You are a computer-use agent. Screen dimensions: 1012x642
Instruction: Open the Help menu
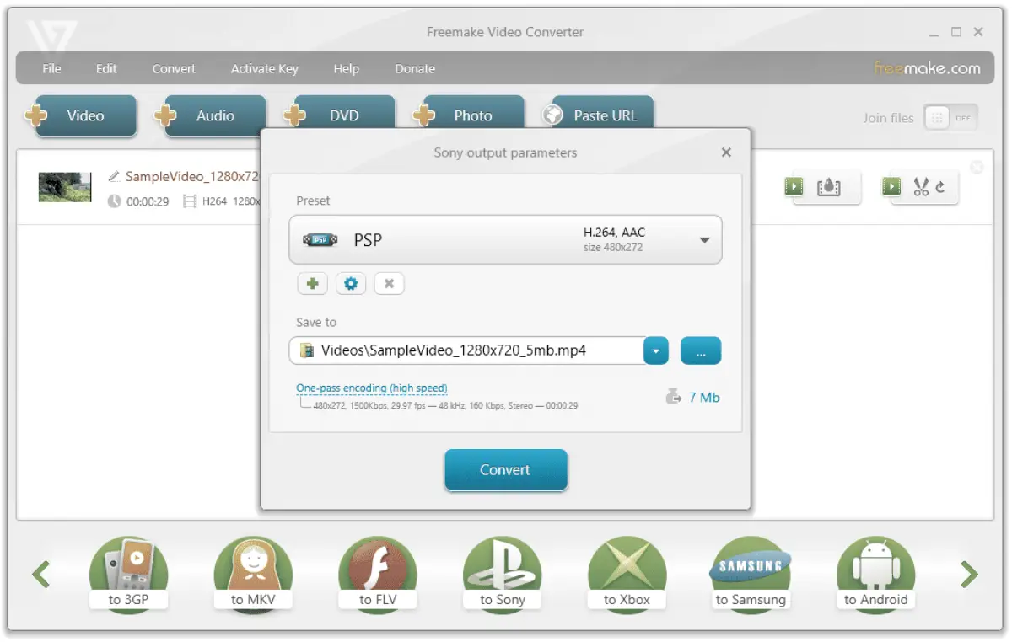[346, 69]
